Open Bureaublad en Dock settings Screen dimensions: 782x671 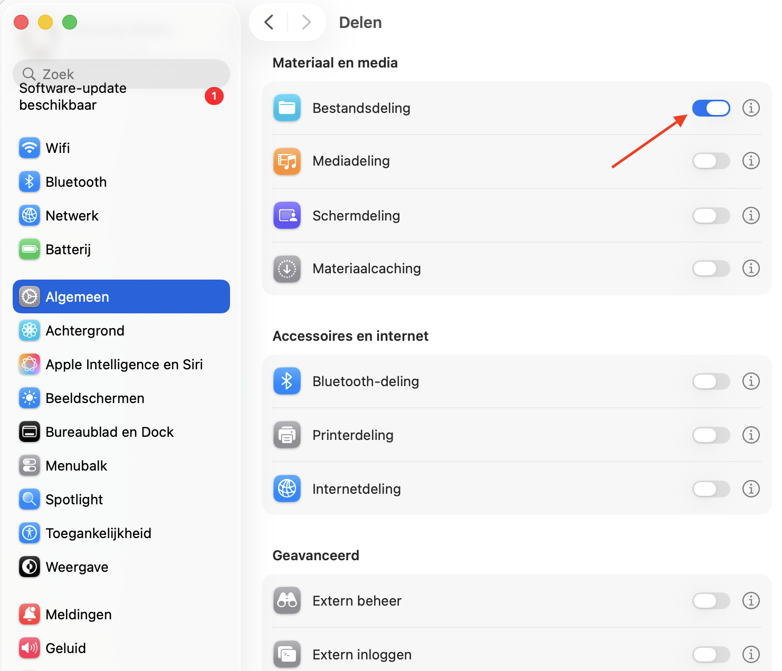[109, 432]
